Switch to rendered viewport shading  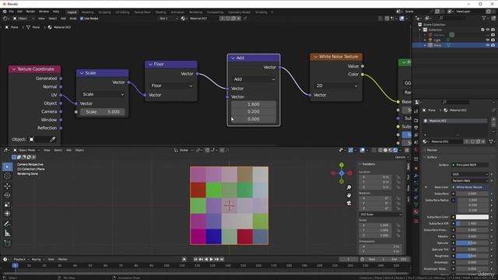pyautogui.click(x=395, y=150)
